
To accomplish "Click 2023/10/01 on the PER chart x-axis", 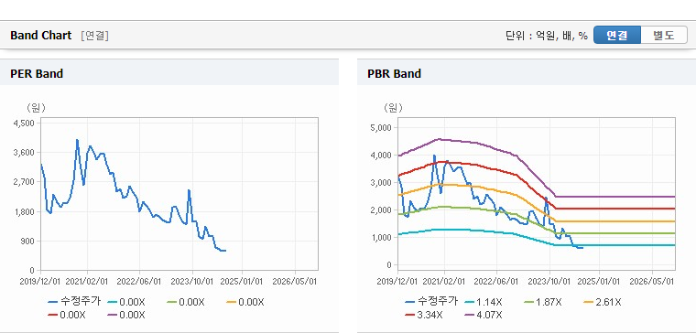I will [192, 282].
